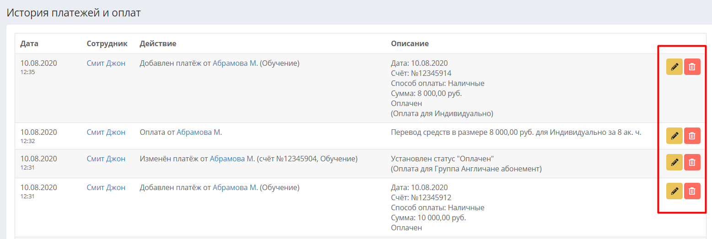Select text Сумма: 10 000,00 руб.

[x=428, y=218]
